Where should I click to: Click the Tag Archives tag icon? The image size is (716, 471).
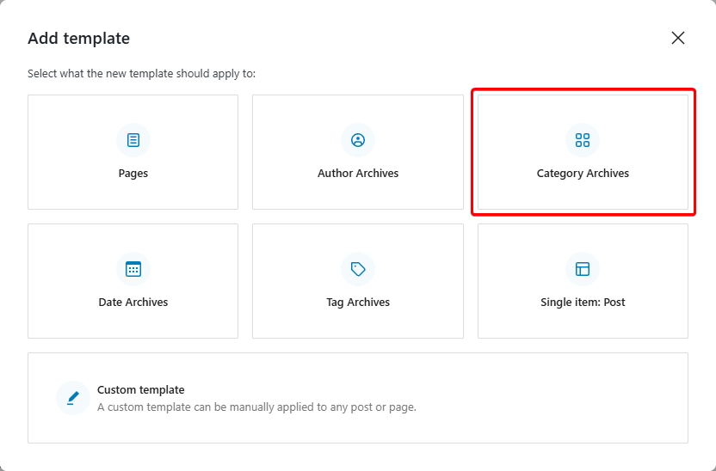click(358, 269)
